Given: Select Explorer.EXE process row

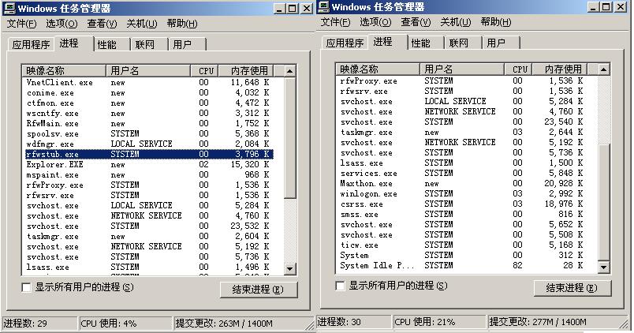Looking at the screenshot, I should point(148,164).
